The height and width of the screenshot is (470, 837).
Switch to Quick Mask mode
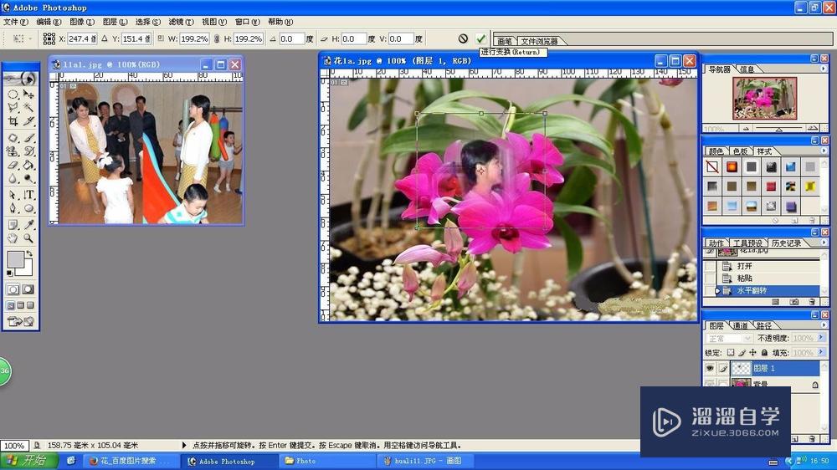28,289
